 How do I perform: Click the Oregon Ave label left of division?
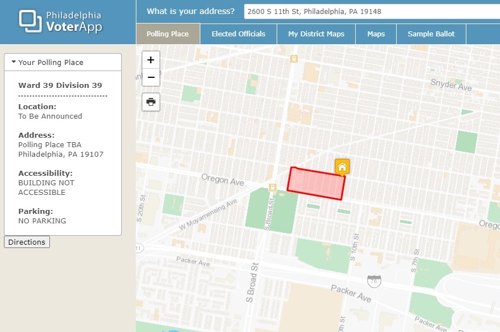click(223, 180)
